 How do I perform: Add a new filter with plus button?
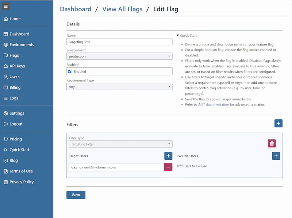(278, 123)
